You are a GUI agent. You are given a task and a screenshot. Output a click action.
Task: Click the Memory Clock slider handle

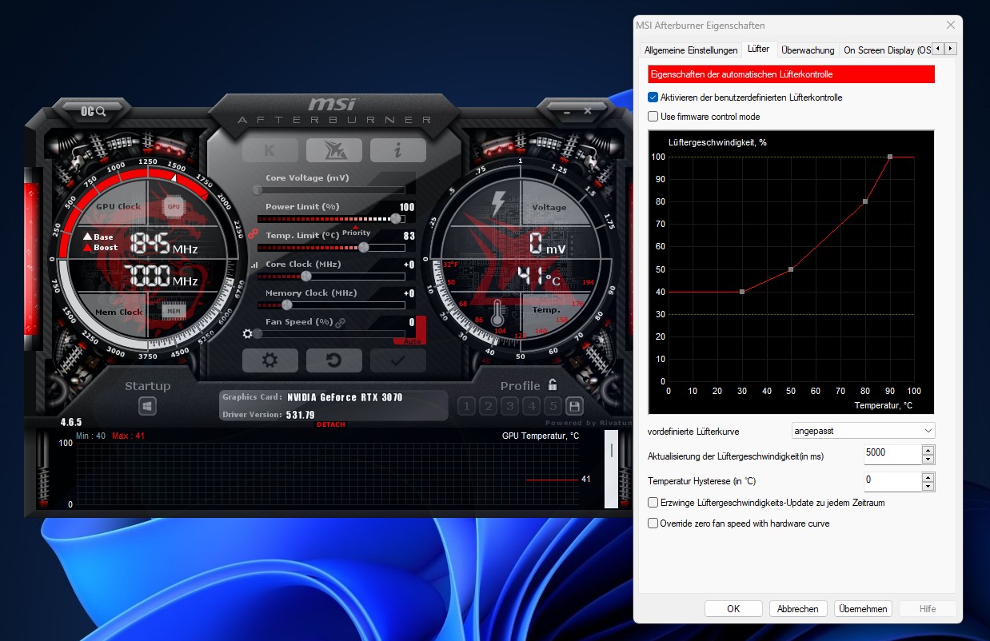[287, 305]
